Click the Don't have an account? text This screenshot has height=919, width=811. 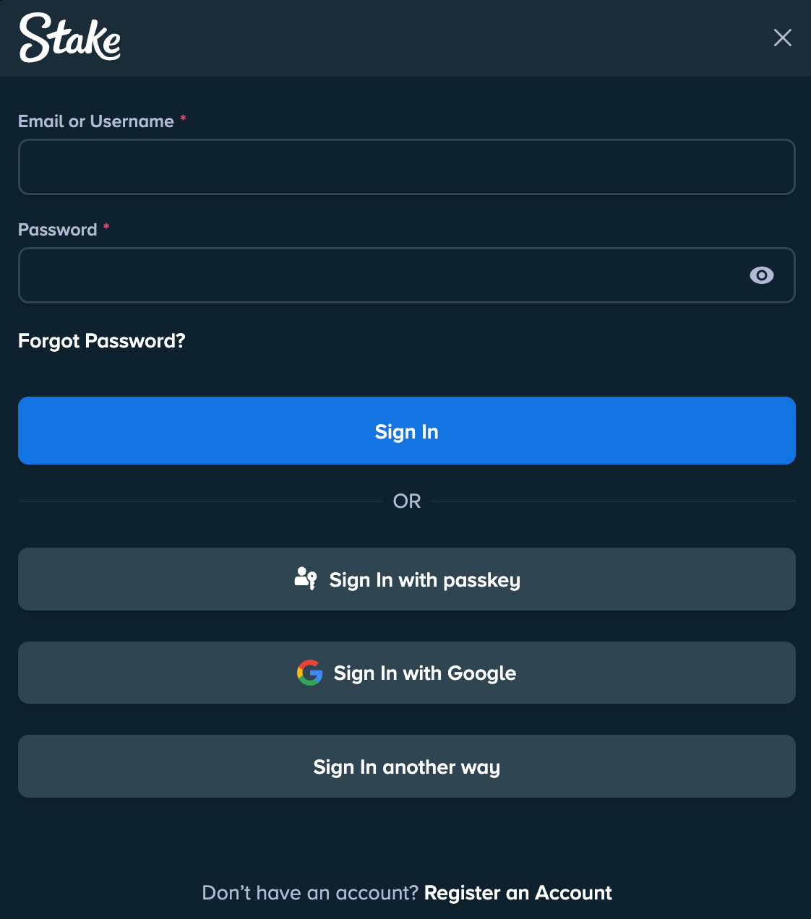[x=310, y=893]
